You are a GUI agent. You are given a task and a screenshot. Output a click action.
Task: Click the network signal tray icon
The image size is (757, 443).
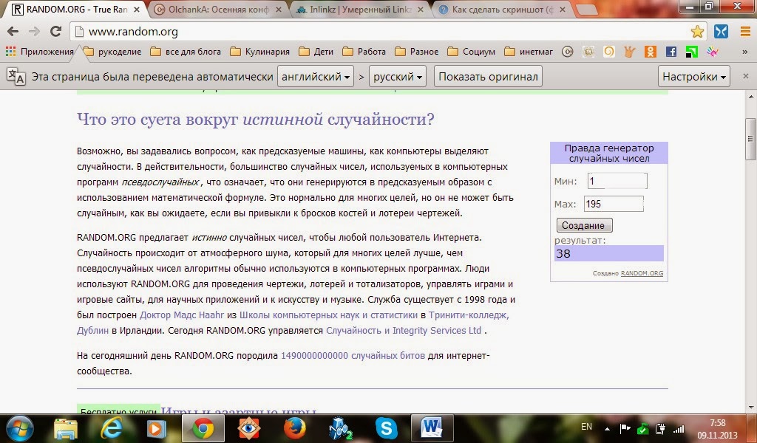click(679, 428)
